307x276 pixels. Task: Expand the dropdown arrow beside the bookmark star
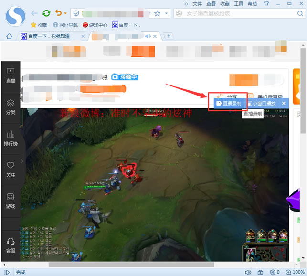tap(167, 13)
